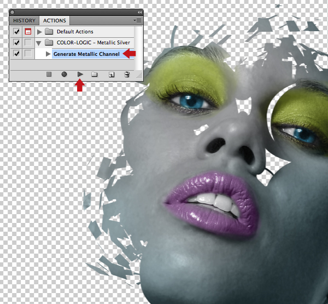Select the Default Actions row text
This screenshot has height=304, width=328.
tap(75, 32)
